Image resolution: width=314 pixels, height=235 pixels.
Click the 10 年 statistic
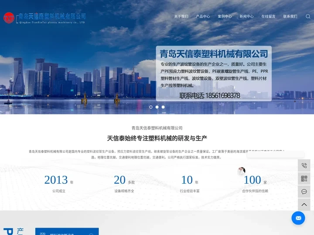[x=190, y=180]
